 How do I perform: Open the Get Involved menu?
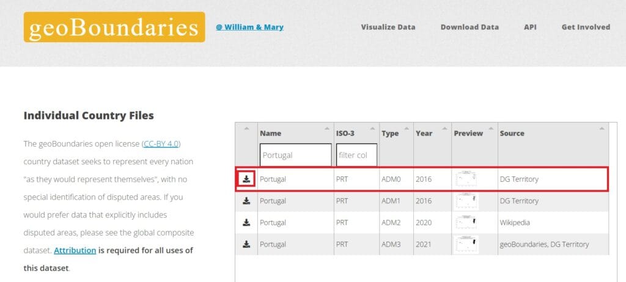(x=586, y=27)
